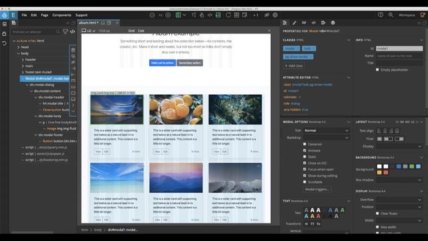This screenshot has height=241, width=428.
Task: Open the help book icon at top right
Action: coord(381,15)
